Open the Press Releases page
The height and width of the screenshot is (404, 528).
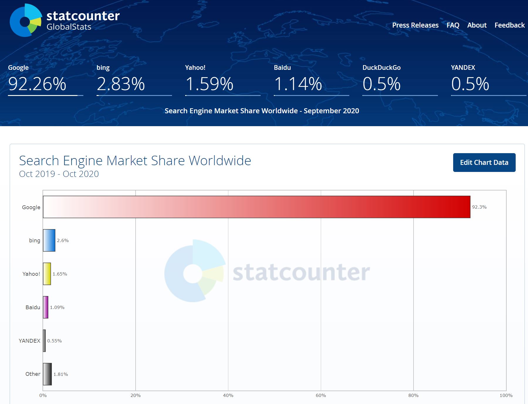[x=415, y=25]
